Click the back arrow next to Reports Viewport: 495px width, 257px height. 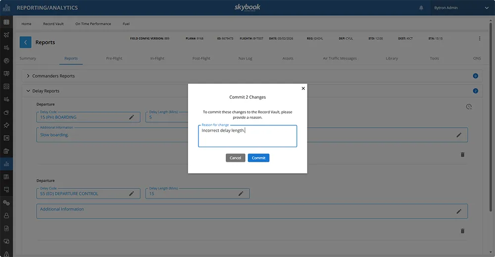[x=26, y=42]
